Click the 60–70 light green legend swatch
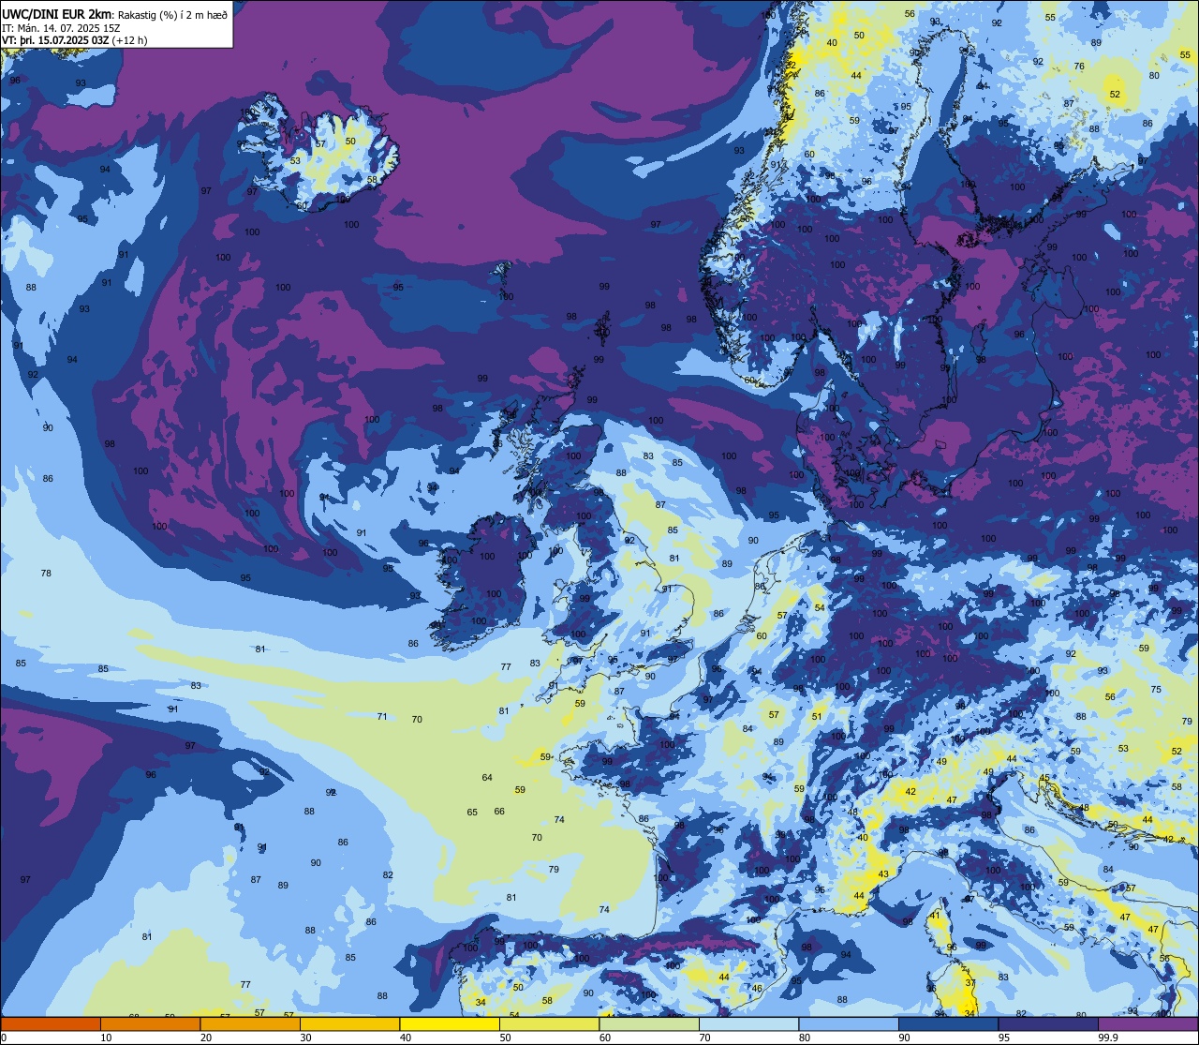The width and height of the screenshot is (1199, 1045). (649, 1023)
